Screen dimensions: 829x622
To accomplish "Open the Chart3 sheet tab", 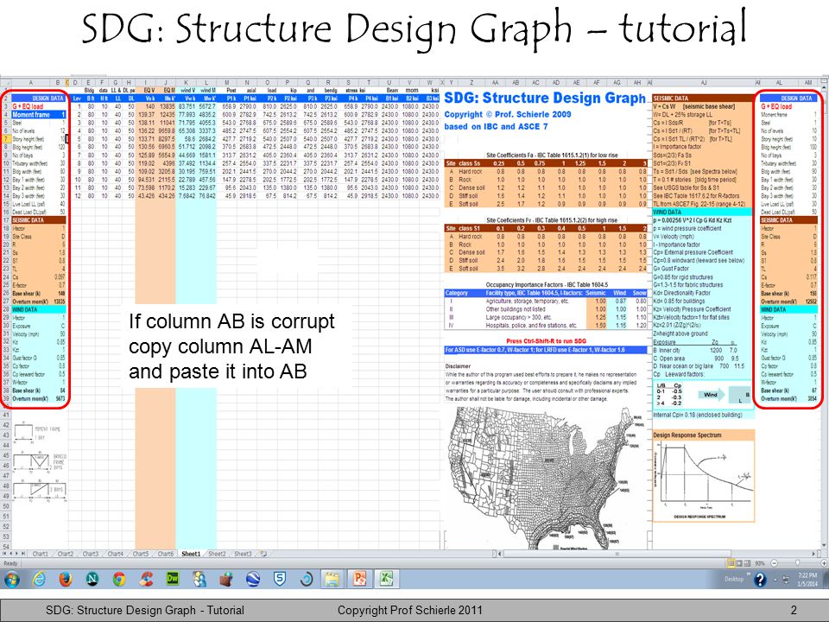I will point(91,554).
